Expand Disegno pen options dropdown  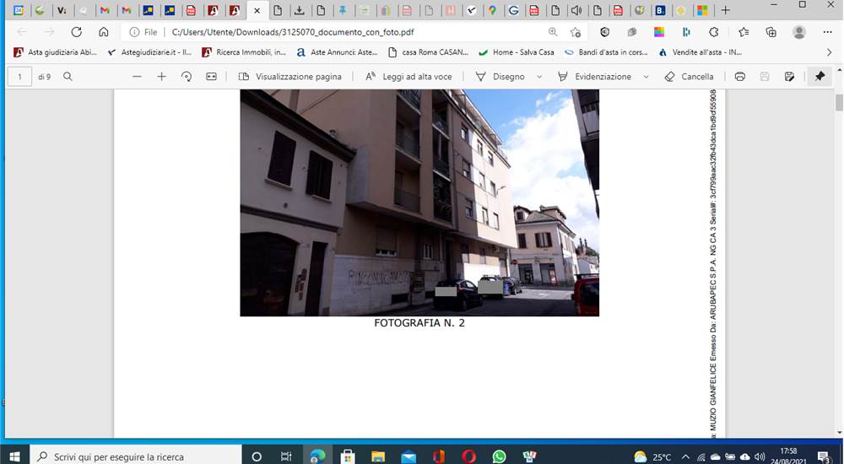pyautogui.click(x=539, y=77)
